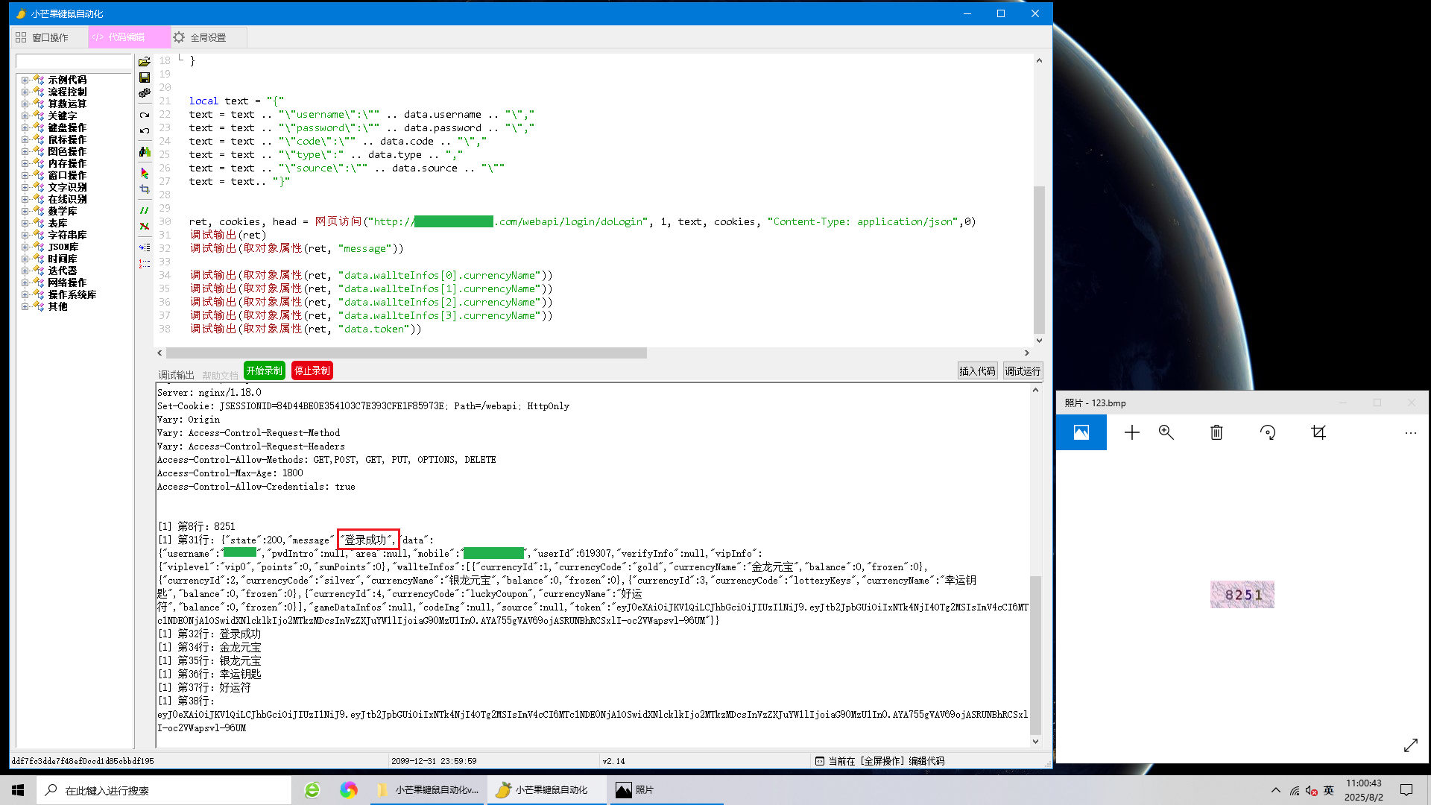Expand the 图色操作 tree node
This screenshot has width=1431, height=805.
[25, 151]
